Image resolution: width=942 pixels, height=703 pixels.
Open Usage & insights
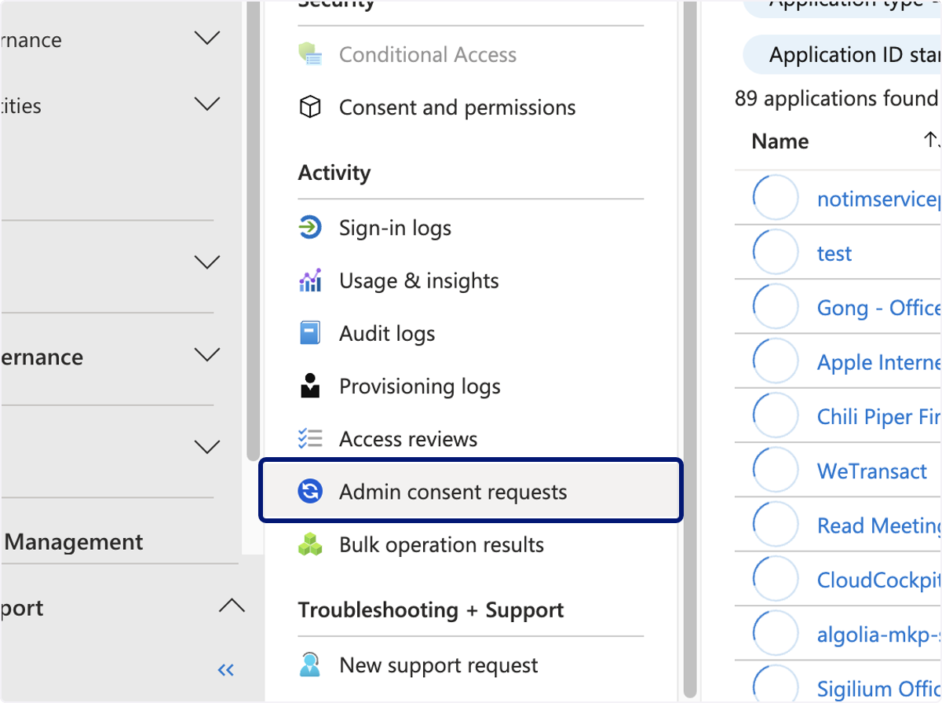point(419,280)
